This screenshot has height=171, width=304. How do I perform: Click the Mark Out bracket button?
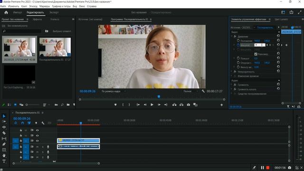pyautogui.click(x=129, y=104)
